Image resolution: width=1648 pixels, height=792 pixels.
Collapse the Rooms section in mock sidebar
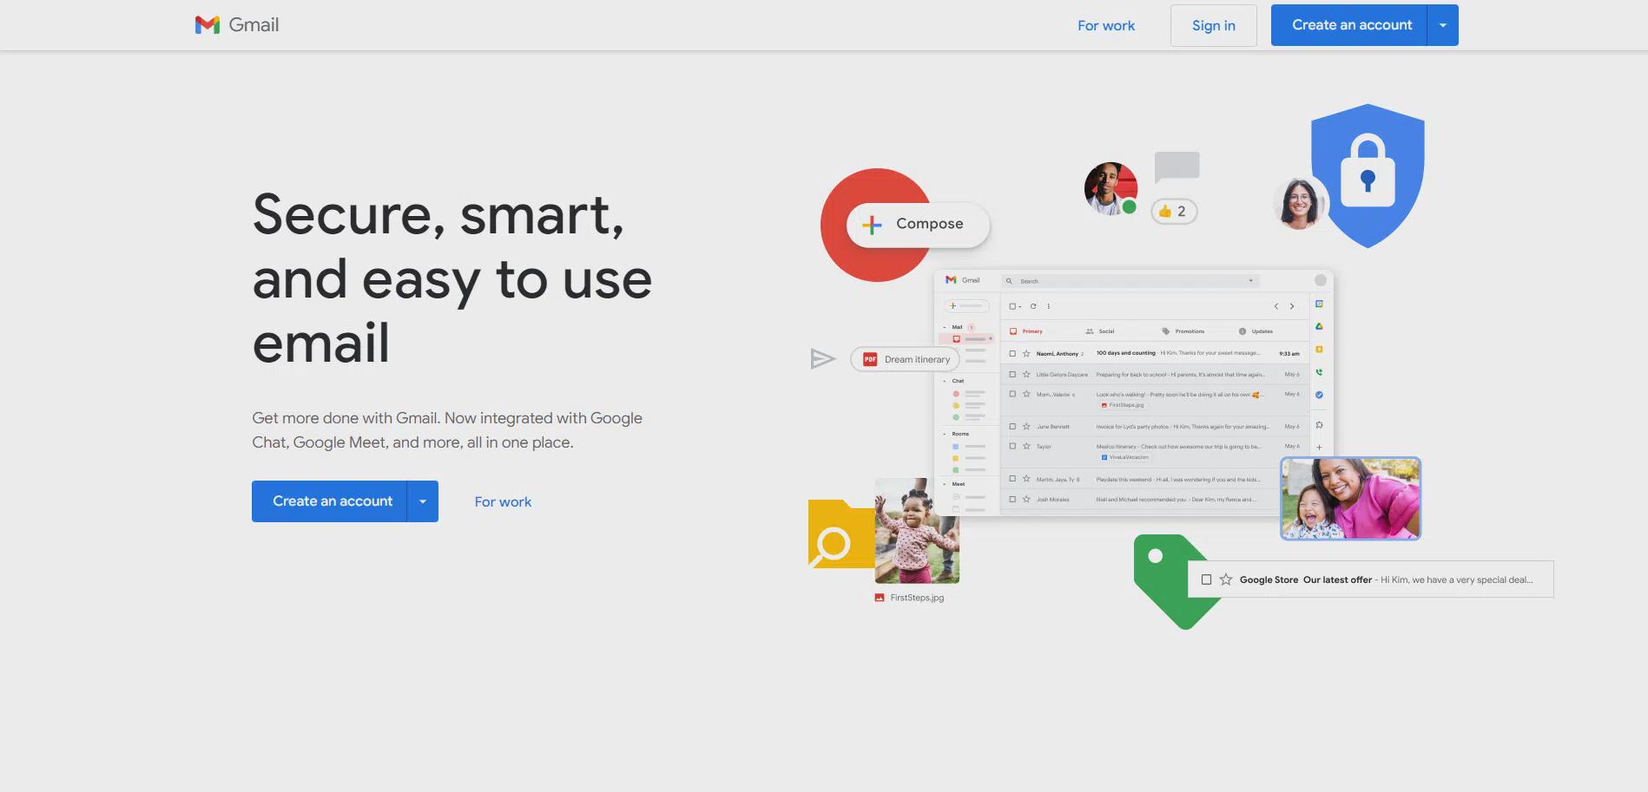[x=945, y=434]
